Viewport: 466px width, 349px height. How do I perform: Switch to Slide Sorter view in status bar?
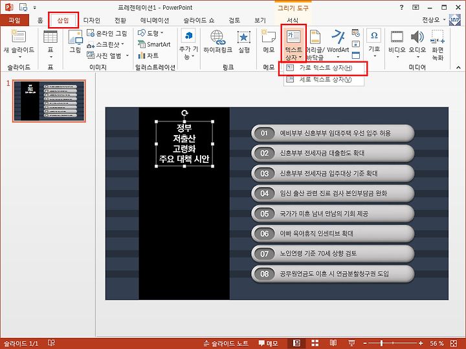point(315,343)
